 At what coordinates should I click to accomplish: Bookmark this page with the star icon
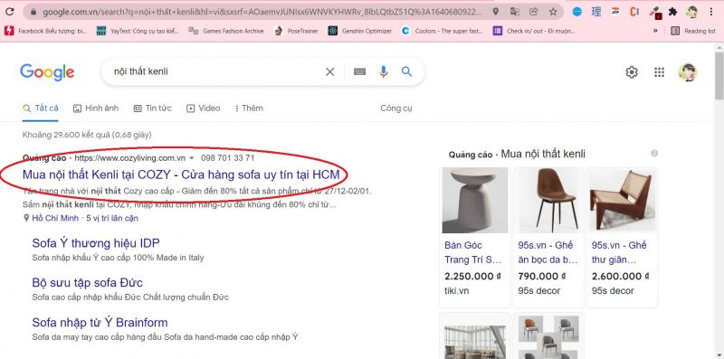(553, 12)
